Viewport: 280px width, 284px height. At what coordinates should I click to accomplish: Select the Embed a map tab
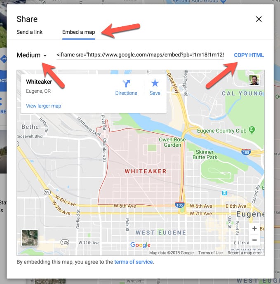coord(78,32)
